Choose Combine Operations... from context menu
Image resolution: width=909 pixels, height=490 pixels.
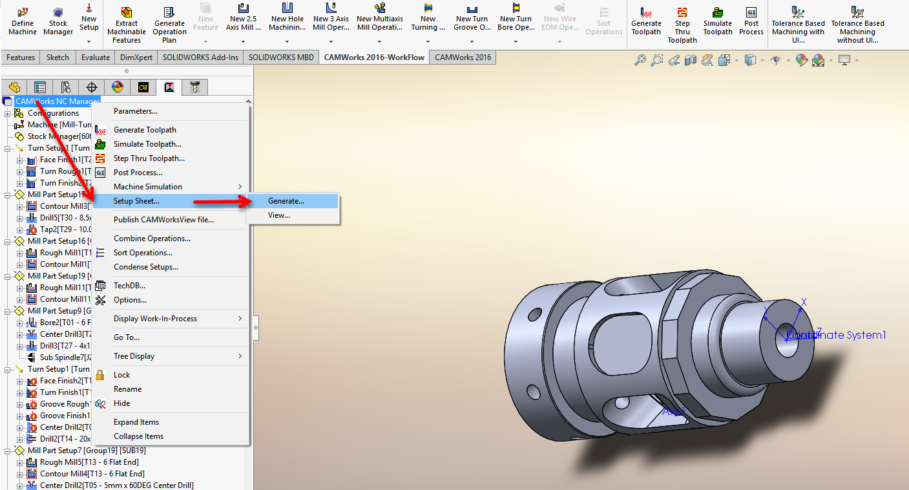(x=152, y=239)
